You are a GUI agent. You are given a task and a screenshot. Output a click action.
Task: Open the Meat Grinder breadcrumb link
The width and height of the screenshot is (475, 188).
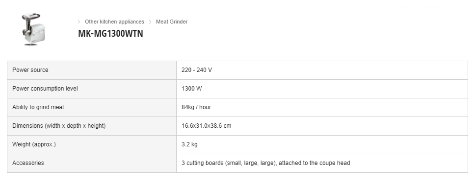tap(172, 22)
